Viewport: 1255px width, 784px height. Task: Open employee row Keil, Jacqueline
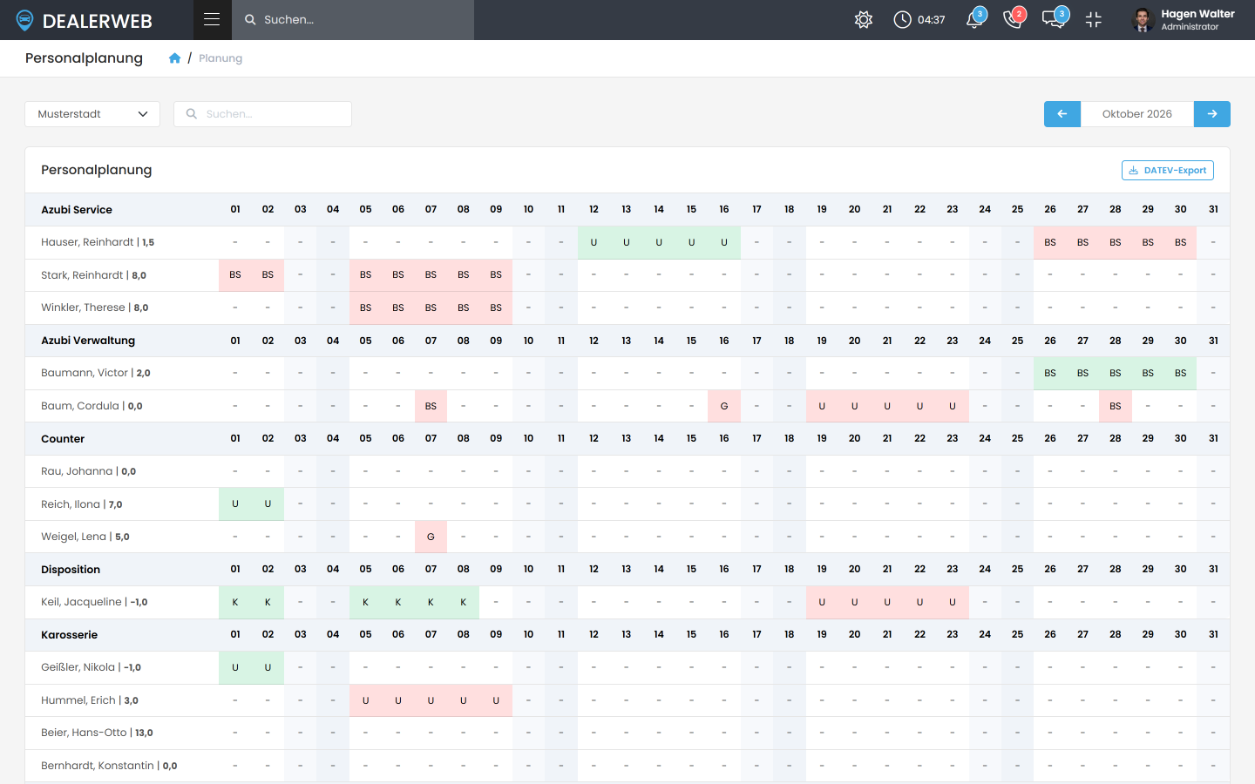coord(94,602)
